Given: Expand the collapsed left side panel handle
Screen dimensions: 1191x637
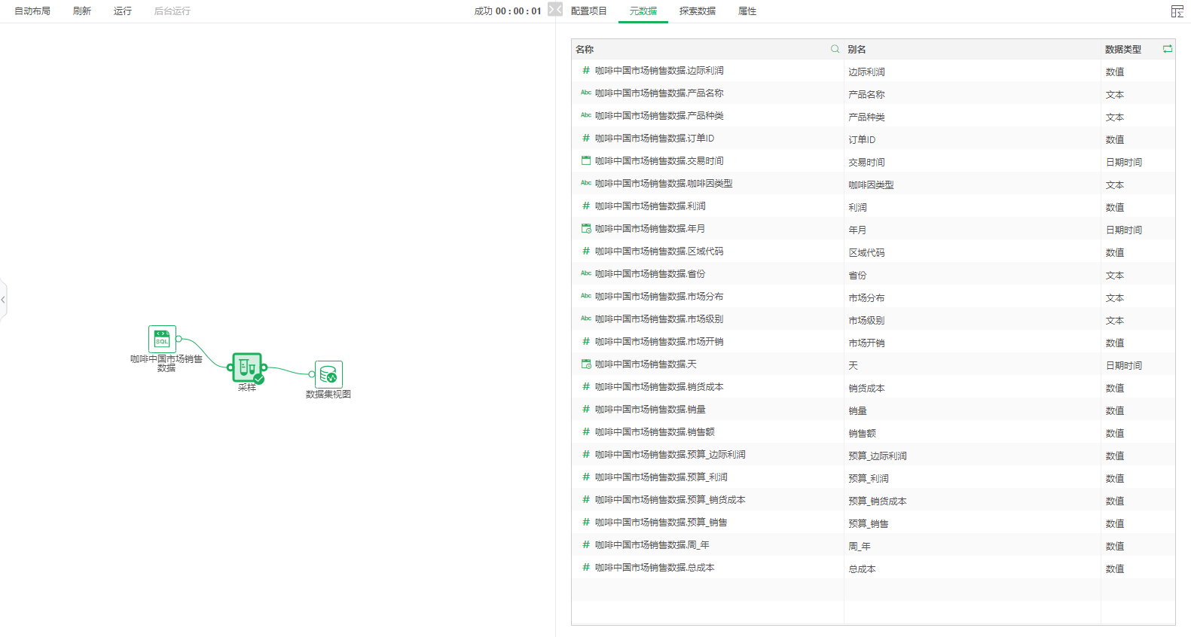Looking at the screenshot, I should point(3,300).
